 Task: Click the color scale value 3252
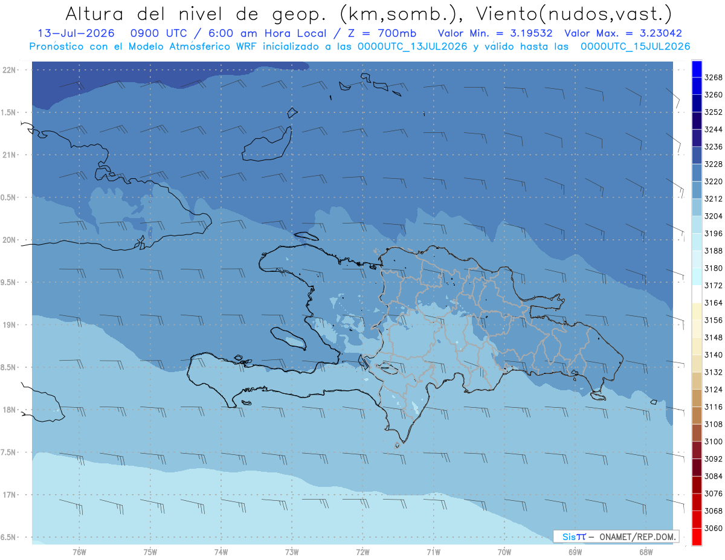(713, 112)
